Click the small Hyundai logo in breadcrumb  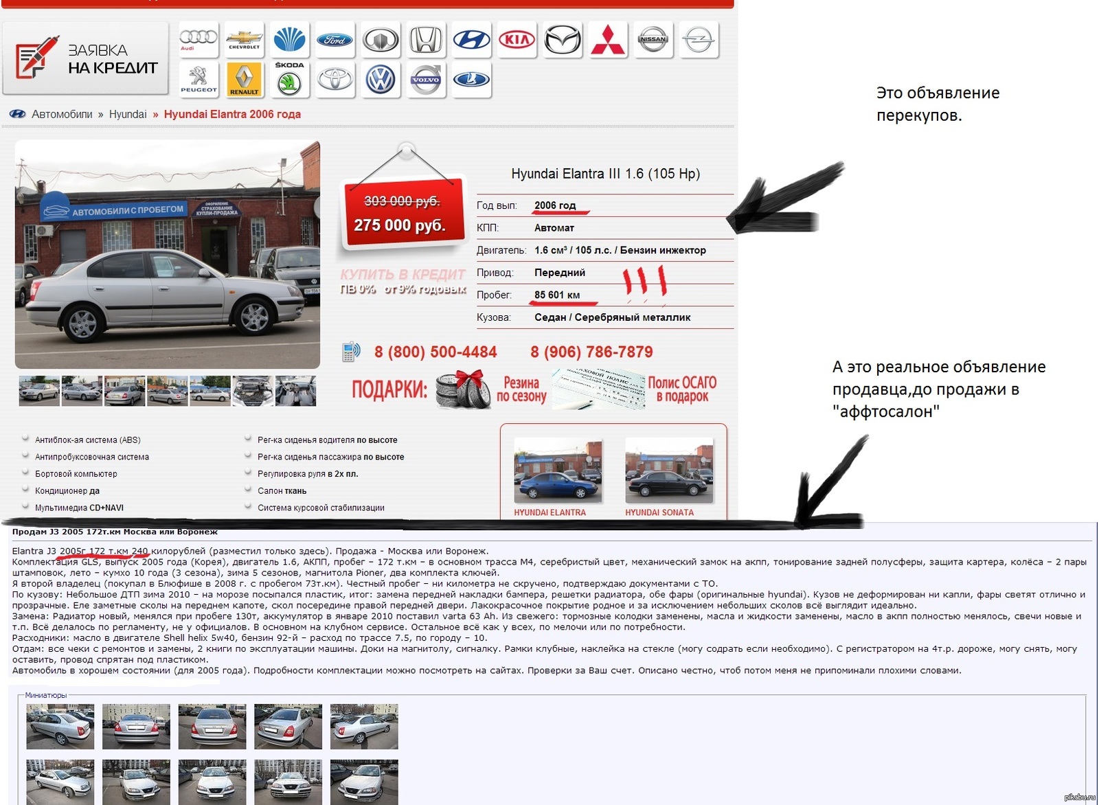[17, 114]
